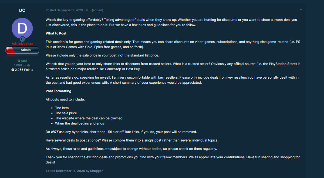Show edit history via the (edited) label

pyautogui.click(x=97, y=10)
